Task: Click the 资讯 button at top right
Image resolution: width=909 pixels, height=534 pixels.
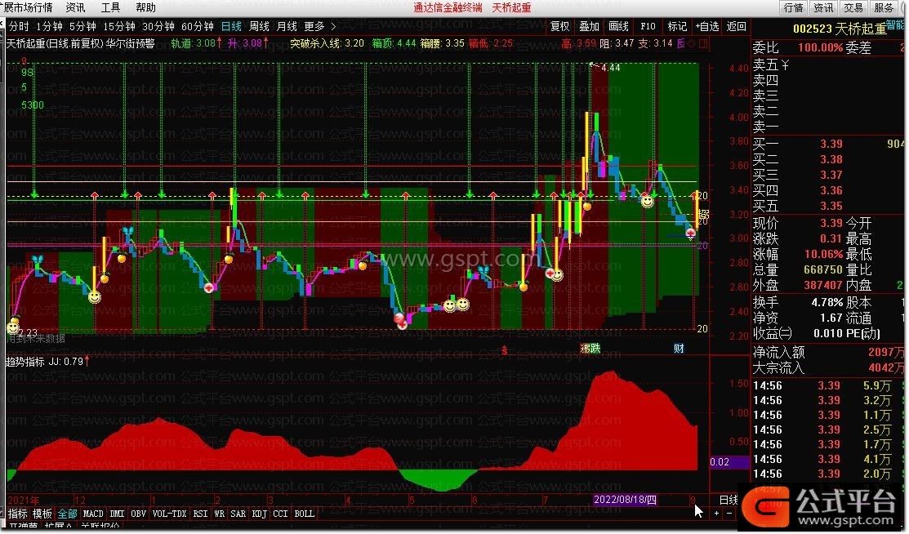Action: pos(823,7)
